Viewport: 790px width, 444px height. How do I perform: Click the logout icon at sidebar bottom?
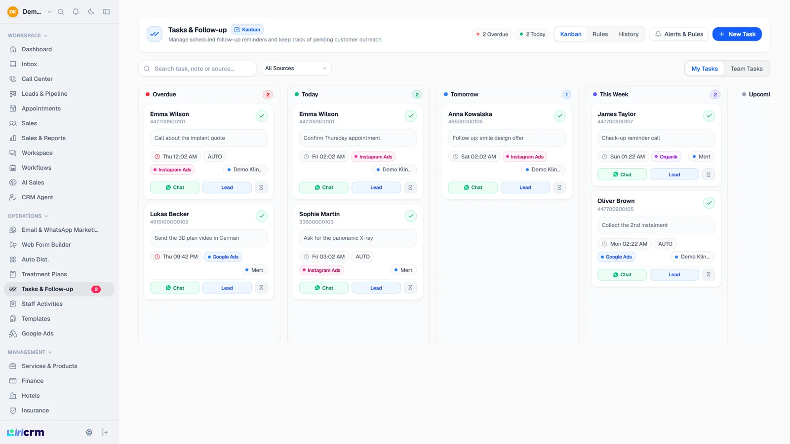pyautogui.click(x=105, y=432)
